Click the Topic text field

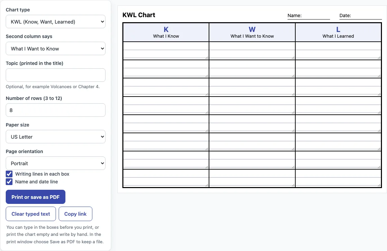[x=56, y=75]
